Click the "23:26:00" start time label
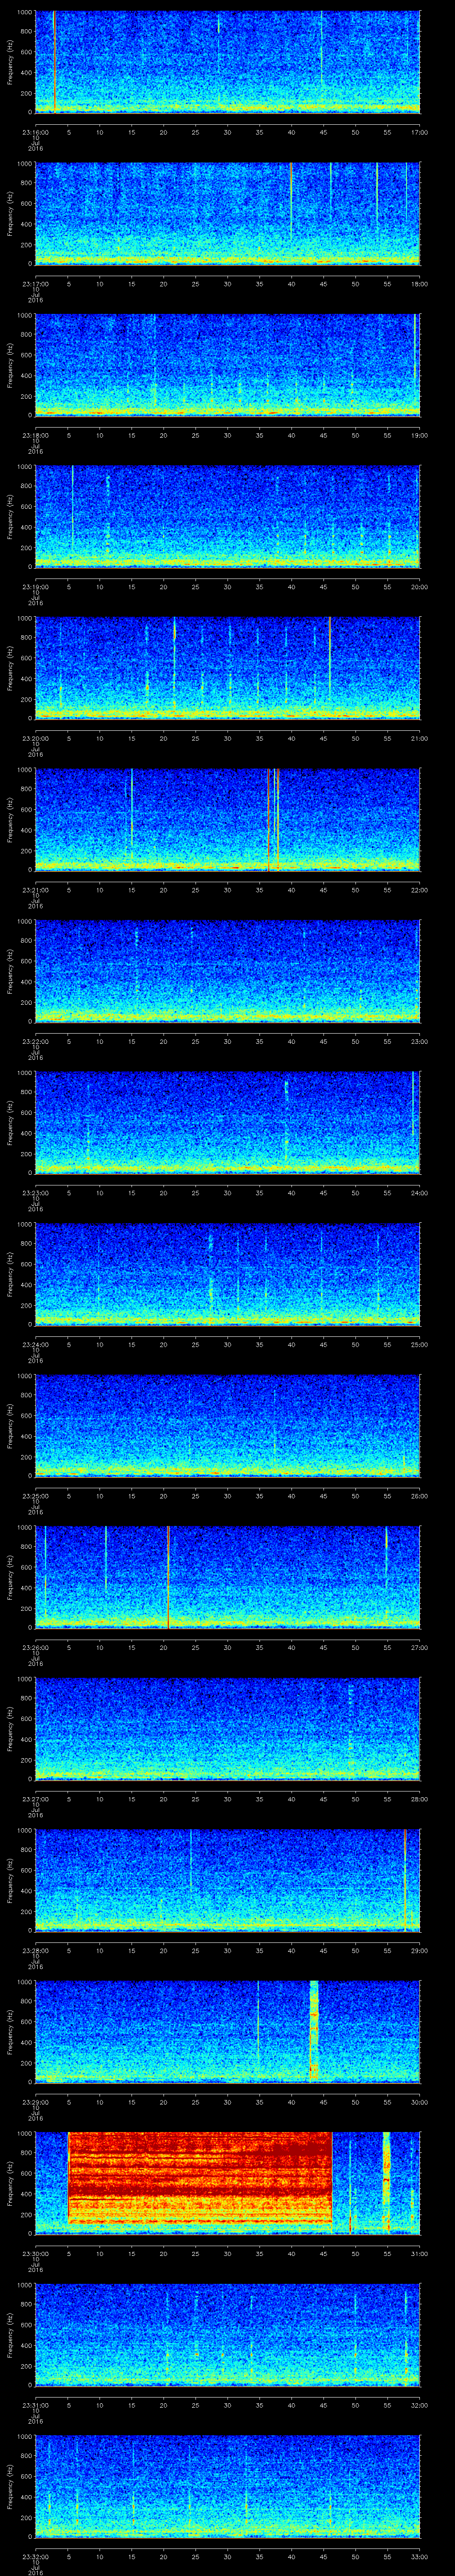The width and height of the screenshot is (455, 2576). click(x=35, y=1647)
